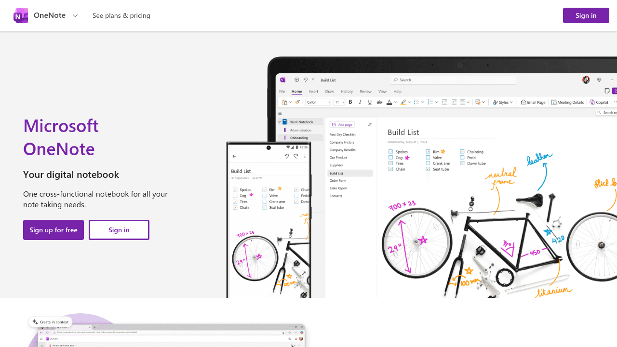Toggle the Tires checkbox on the phone screen

click(235, 202)
